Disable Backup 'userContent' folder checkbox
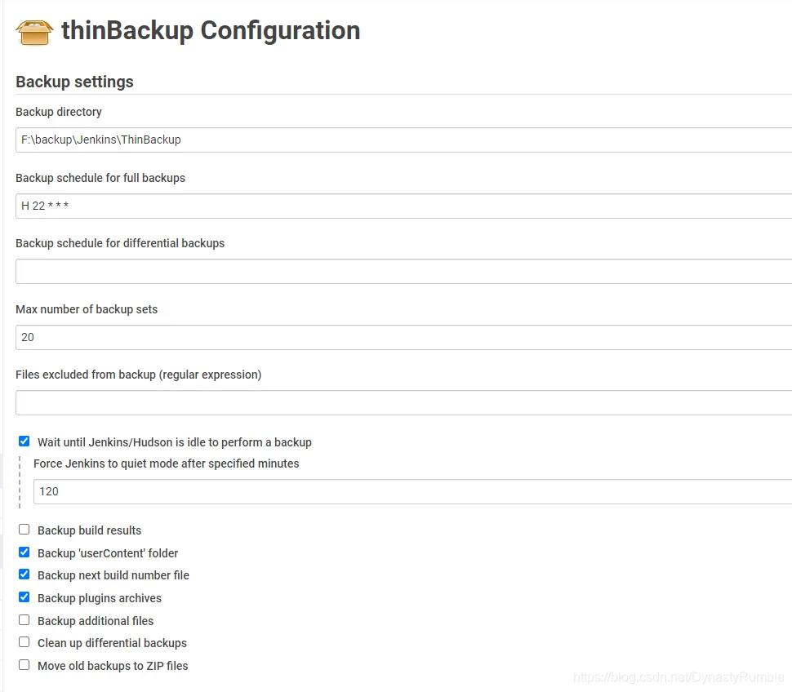The height and width of the screenshot is (692, 792). click(x=24, y=552)
